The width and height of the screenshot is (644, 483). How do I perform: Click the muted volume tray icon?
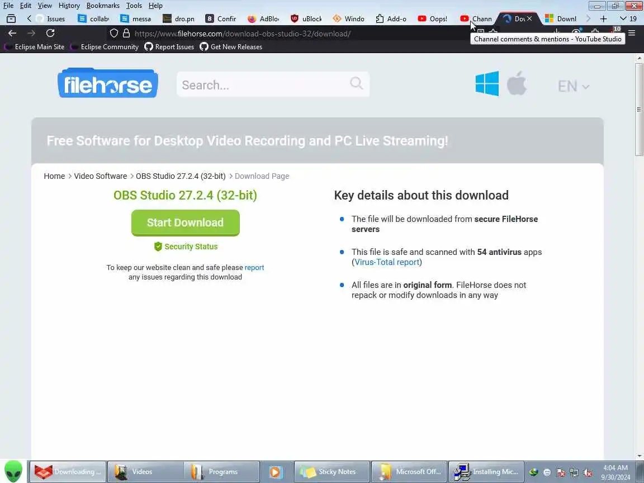pos(588,473)
